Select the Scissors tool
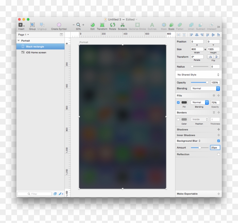 coord(122,25)
